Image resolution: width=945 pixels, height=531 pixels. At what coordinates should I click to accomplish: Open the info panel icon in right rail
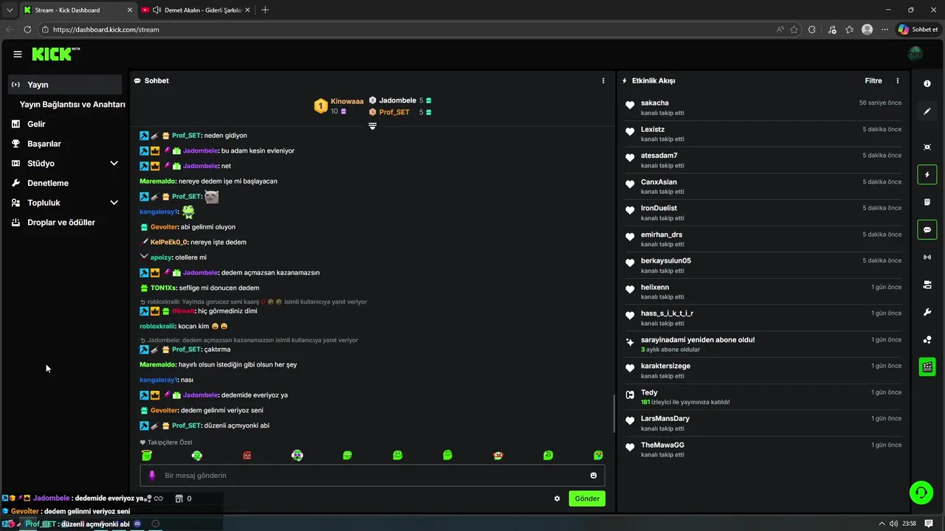click(x=927, y=84)
